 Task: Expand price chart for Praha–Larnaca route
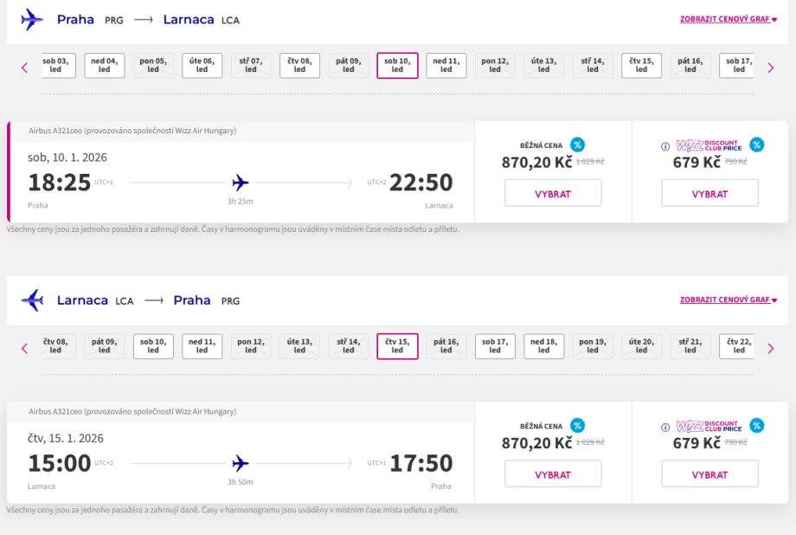729,19
